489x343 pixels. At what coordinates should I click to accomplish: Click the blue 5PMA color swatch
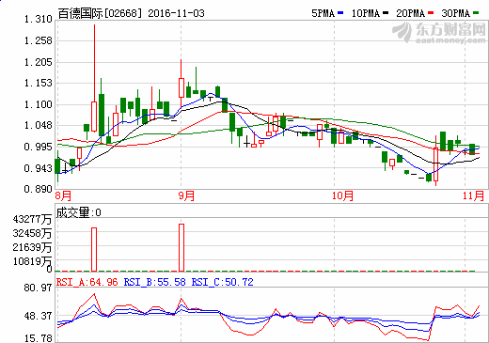[x=340, y=13]
